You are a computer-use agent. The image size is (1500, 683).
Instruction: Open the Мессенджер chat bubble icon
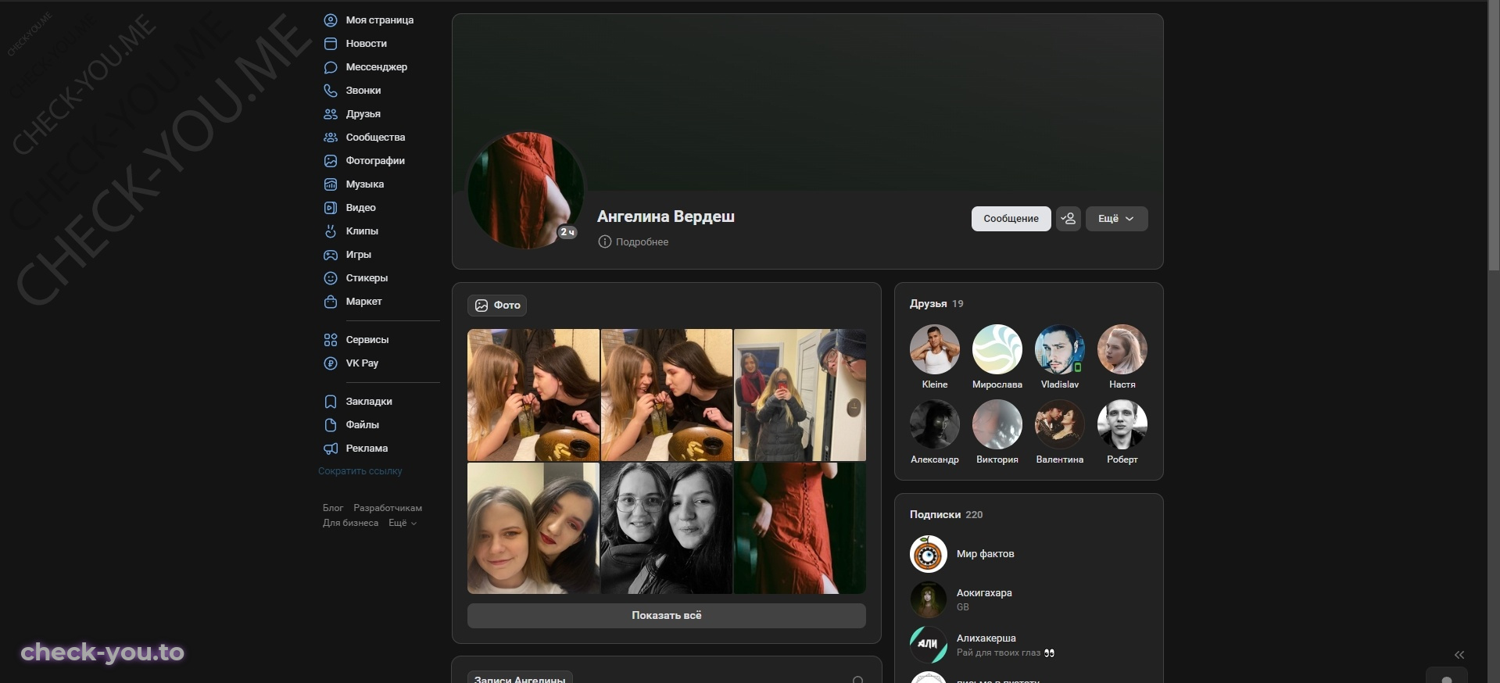click(x=331, y=67)
